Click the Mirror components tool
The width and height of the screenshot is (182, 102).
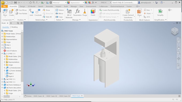click(x=59, y=13)
